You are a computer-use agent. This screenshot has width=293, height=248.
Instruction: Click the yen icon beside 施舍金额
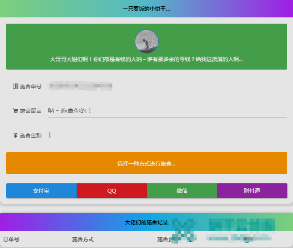pyautogui.click(x=16, y=135)
